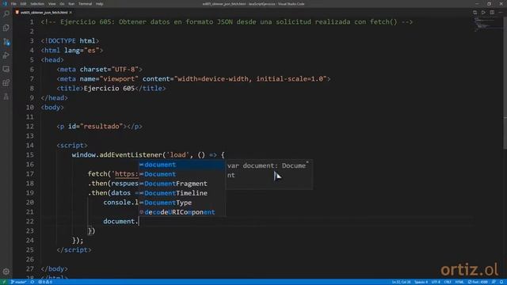
Task: Close the suggestion details popup
Action: pyautogui.click(x=307, y=162)
